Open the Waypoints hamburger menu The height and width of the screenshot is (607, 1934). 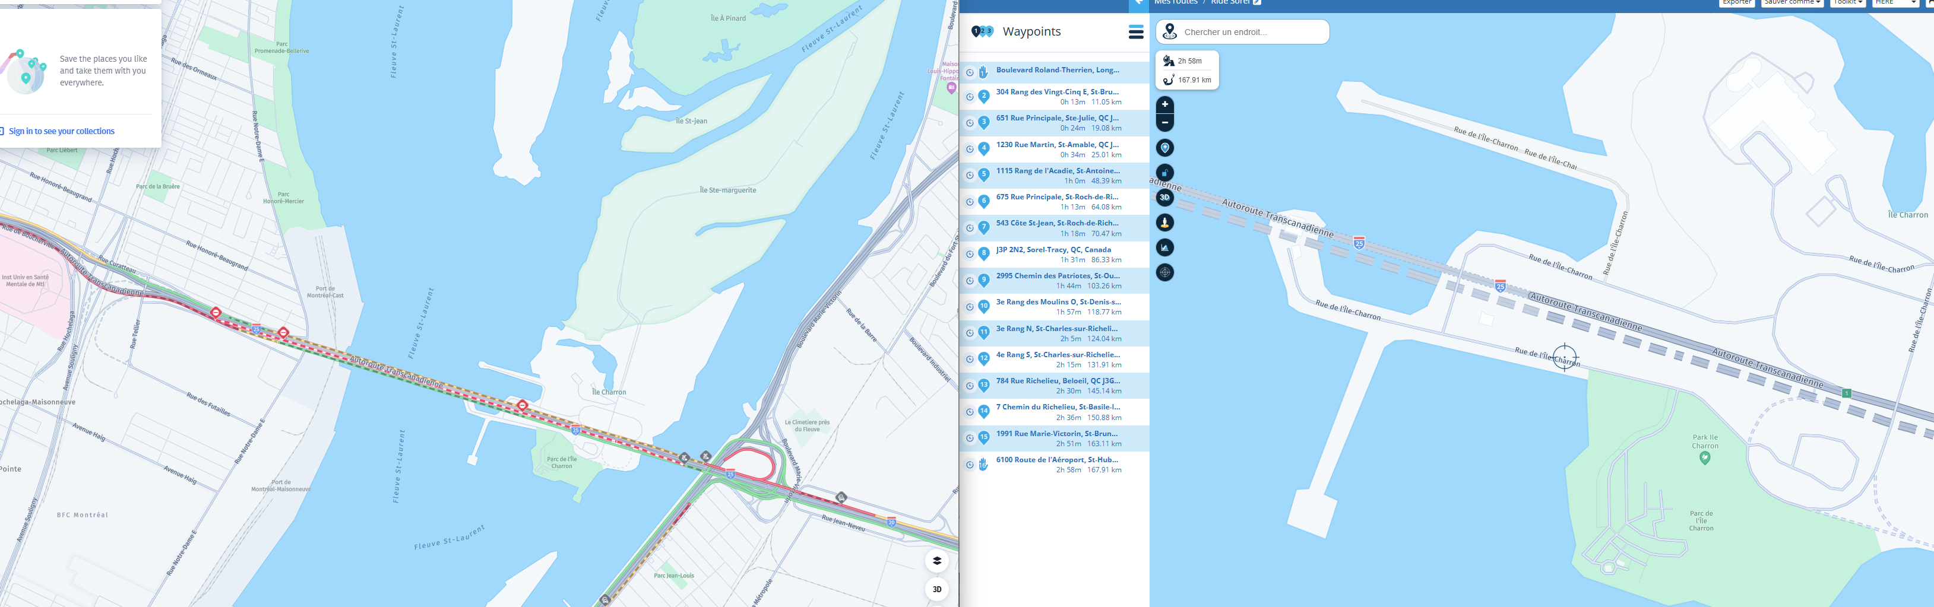(1136, 31)
